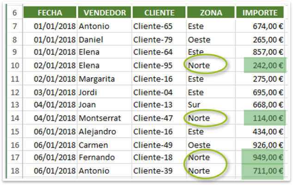
Task: Select the FECHA column header cell
Action: coord(50,12)
